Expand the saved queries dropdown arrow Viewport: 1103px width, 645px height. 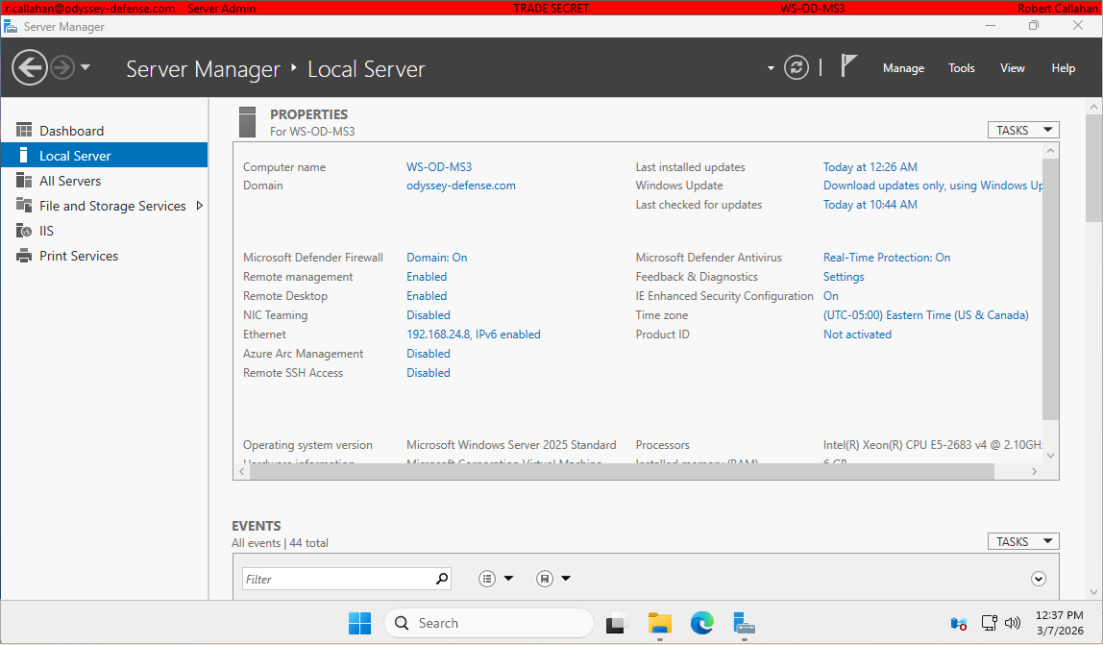coord(566,578)
